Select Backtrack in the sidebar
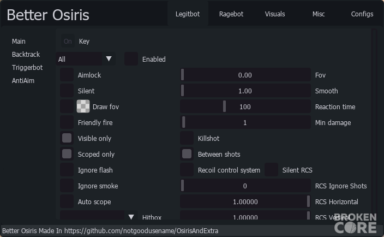 pos(26,55)
